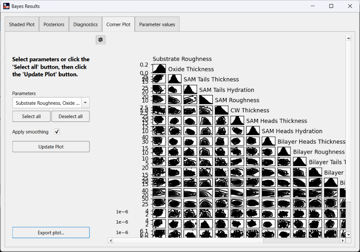Click the Update Plot button
This screenshot has width=360, height=252.
51,147
